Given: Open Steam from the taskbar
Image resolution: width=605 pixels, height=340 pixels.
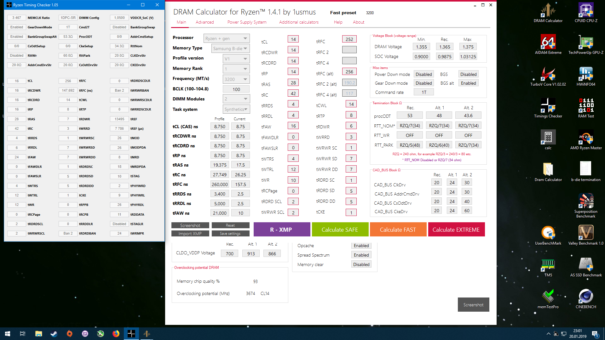Looking at the screenshot, I should tap(54, 334).
